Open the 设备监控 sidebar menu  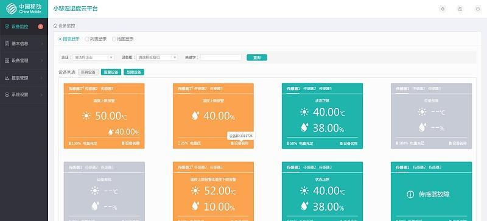(24, 27)
